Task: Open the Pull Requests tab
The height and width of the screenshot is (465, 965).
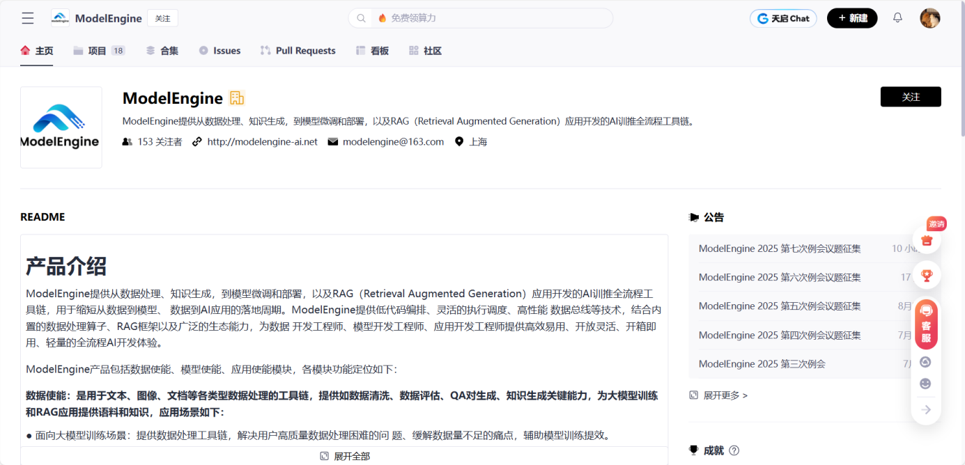Action: [298, 51]
